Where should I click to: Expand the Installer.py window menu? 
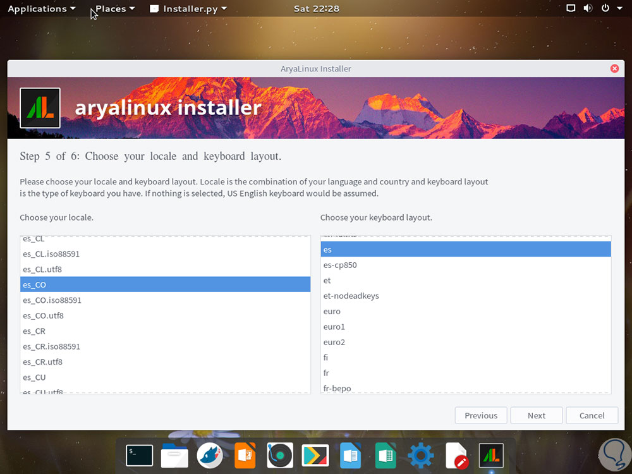point(188,8)
